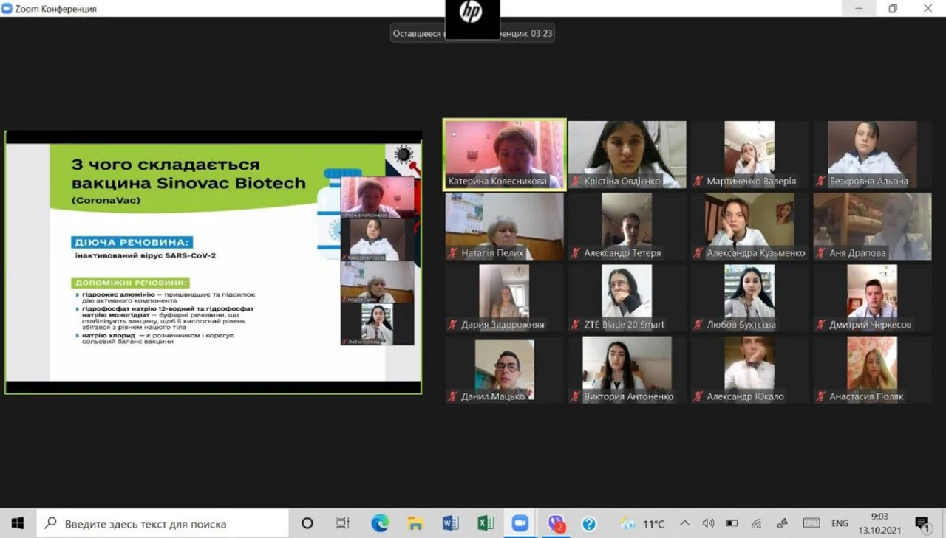Click the battery status tray icon
946x538 pixels.
[732, 523]
